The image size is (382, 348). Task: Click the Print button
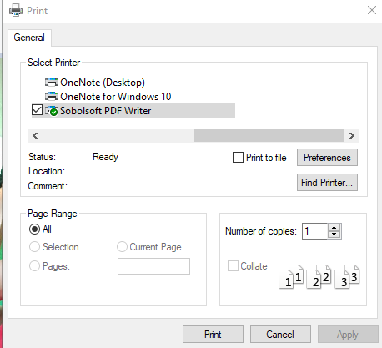pos(213,335)
